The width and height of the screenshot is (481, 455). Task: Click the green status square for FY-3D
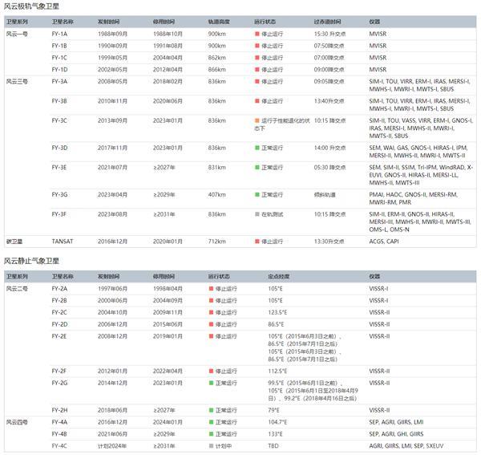click(256, 148)
